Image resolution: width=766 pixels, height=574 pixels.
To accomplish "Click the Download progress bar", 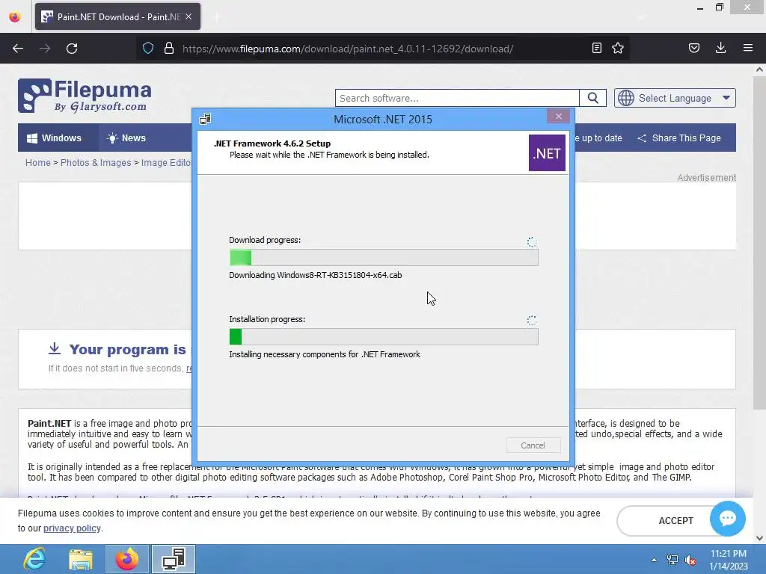I will (384, 257).
